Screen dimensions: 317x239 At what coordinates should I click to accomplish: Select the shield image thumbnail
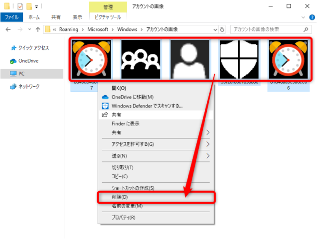[239, 59]
